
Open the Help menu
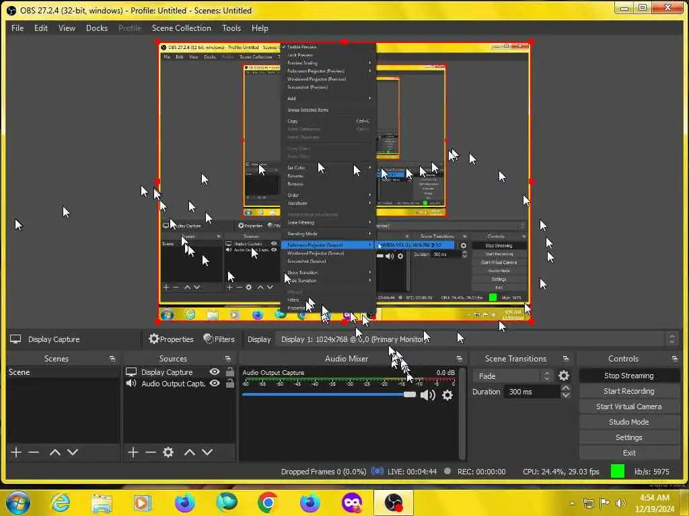pos(260,28)
